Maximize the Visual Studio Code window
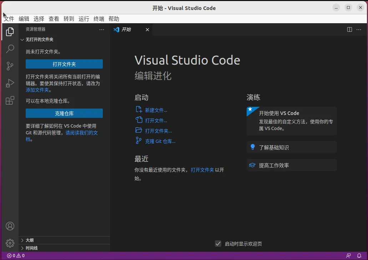Image resolution: width=368 pixels, height=260 pixels. [x=348, y=8]
